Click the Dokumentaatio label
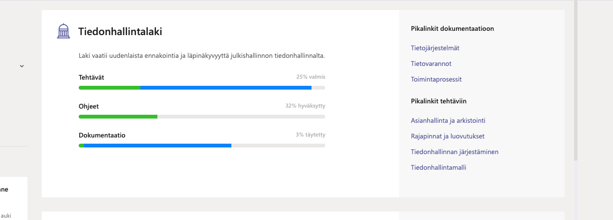This screenshot has height=220, width=613. tap(102, 135)
